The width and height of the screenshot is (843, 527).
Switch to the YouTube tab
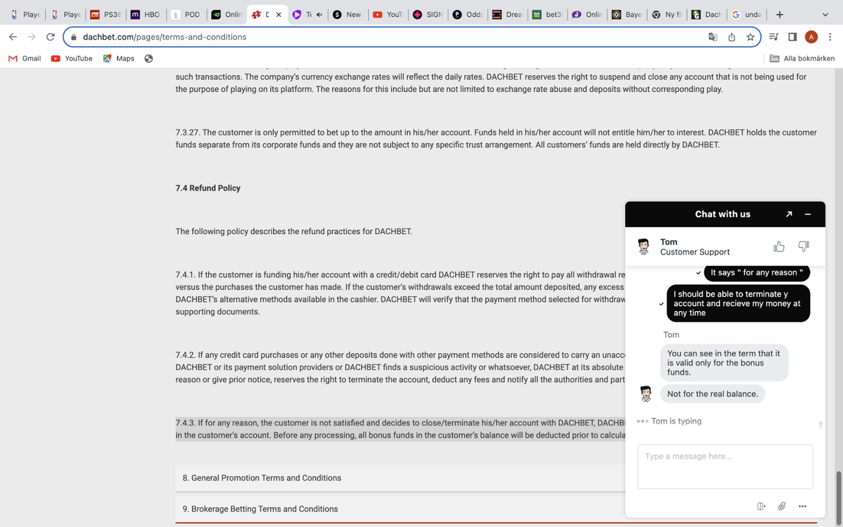tap(388, 15)
